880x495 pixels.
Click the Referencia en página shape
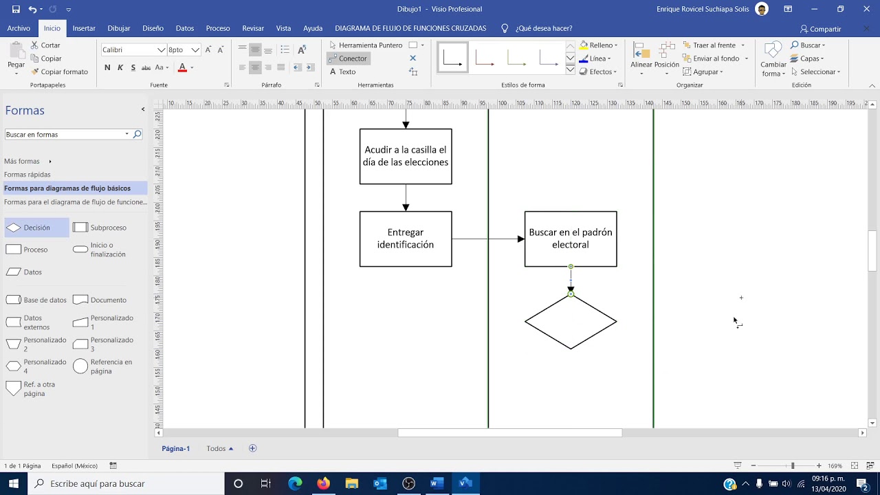(103, 366)
